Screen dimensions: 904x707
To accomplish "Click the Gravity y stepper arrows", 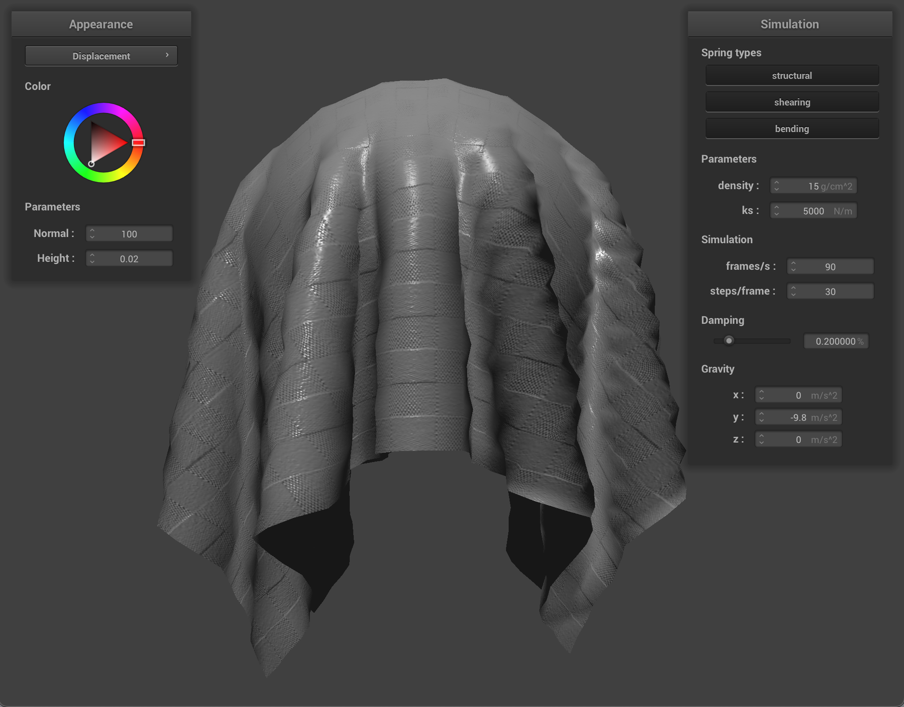I will 761,417.
